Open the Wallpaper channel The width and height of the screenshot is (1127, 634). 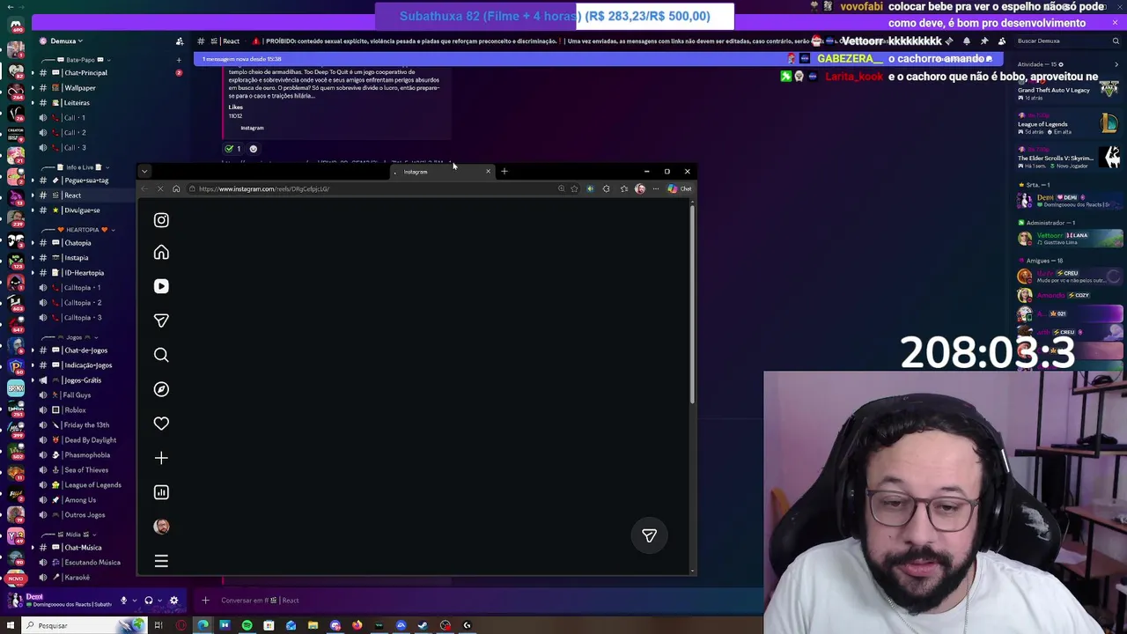tap(80, 88)
